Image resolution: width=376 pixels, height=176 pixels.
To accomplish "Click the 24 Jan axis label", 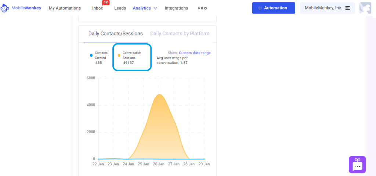I will coord(129,164).
